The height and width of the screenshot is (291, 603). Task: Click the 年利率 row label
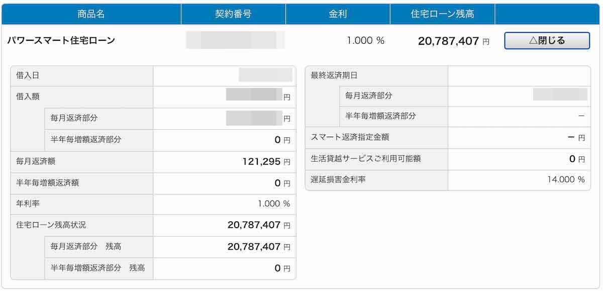click(x=28, y=204)
